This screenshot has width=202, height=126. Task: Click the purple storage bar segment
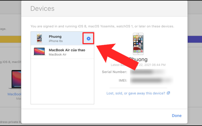pyautogui.click(x=195, y=39)
